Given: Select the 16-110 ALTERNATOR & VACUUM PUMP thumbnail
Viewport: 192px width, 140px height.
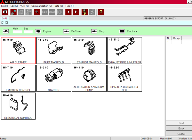Looking at the screenshot, I should click(x=89, y=78).
